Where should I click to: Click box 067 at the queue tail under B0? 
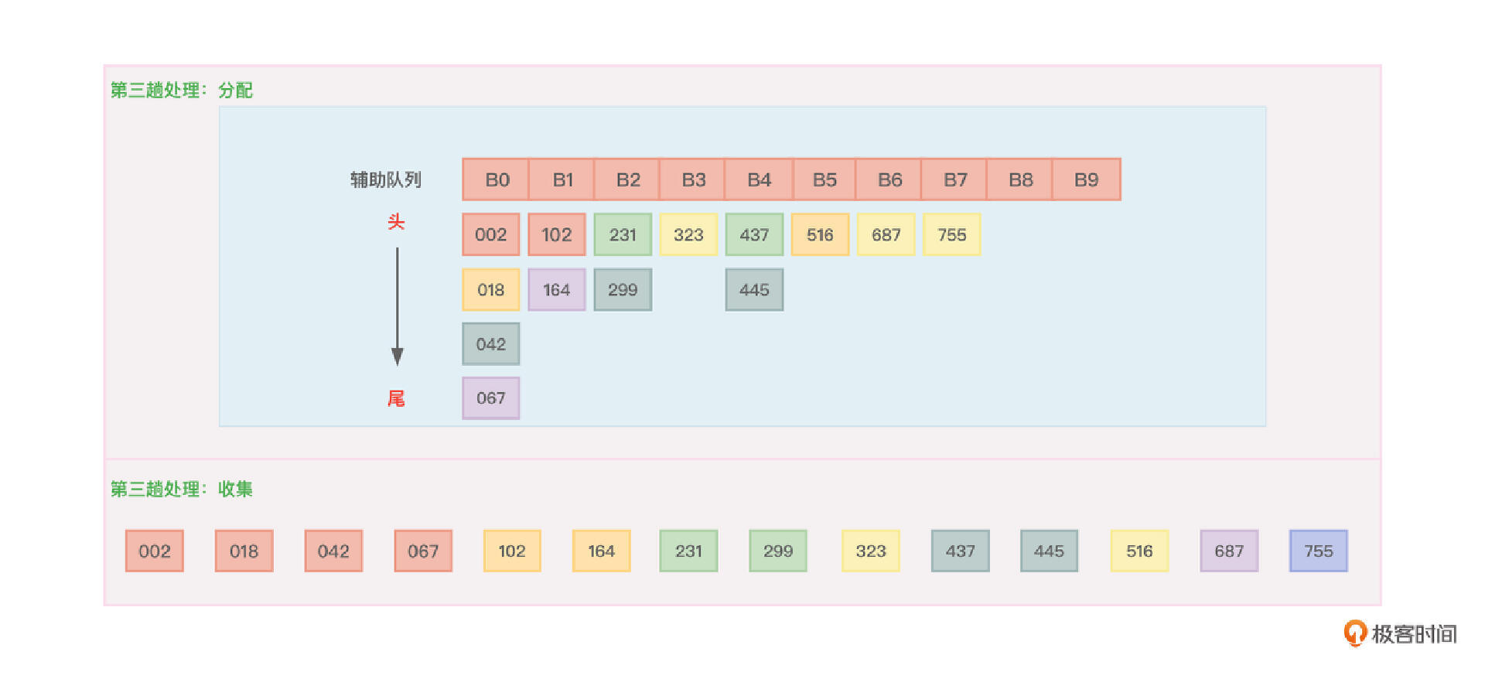[491, 398]
